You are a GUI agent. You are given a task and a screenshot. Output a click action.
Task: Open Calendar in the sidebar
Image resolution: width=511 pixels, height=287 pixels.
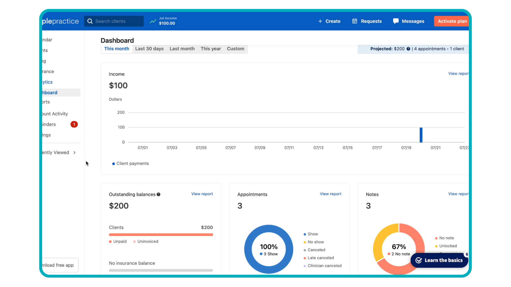47,40
